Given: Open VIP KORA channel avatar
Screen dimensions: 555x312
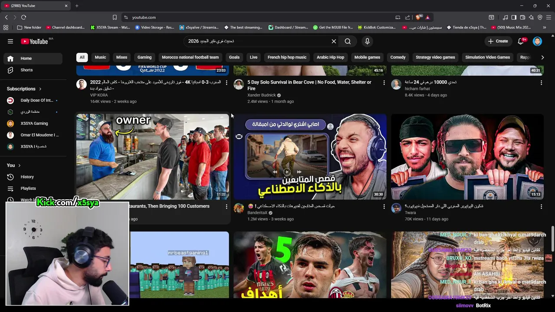Looking at the screenshot, I should click(x=82, y=84).
